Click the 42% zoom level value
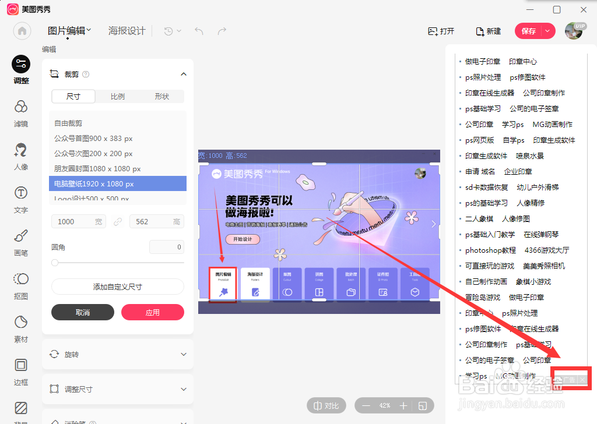Image resolution: width=597 pixels, height=424 pixels. click(385, 406)
